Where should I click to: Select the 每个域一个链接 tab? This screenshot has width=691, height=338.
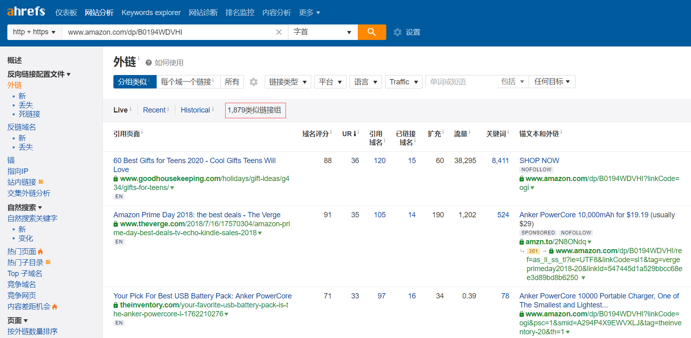[x=188, y=82]
